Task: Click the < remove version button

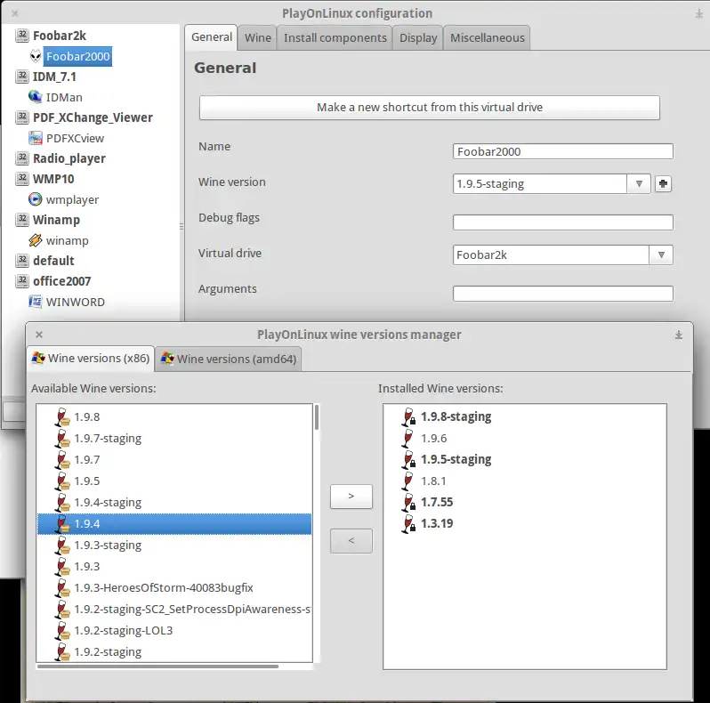Action: point(351,540)
